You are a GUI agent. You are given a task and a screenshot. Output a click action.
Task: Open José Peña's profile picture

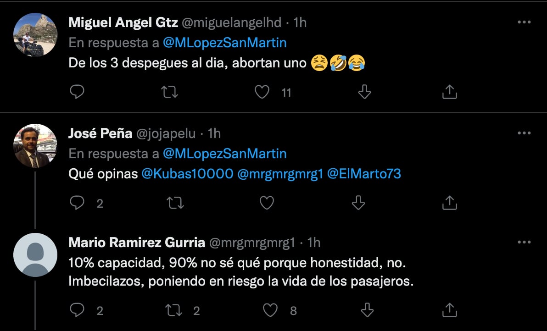[35, 145]
